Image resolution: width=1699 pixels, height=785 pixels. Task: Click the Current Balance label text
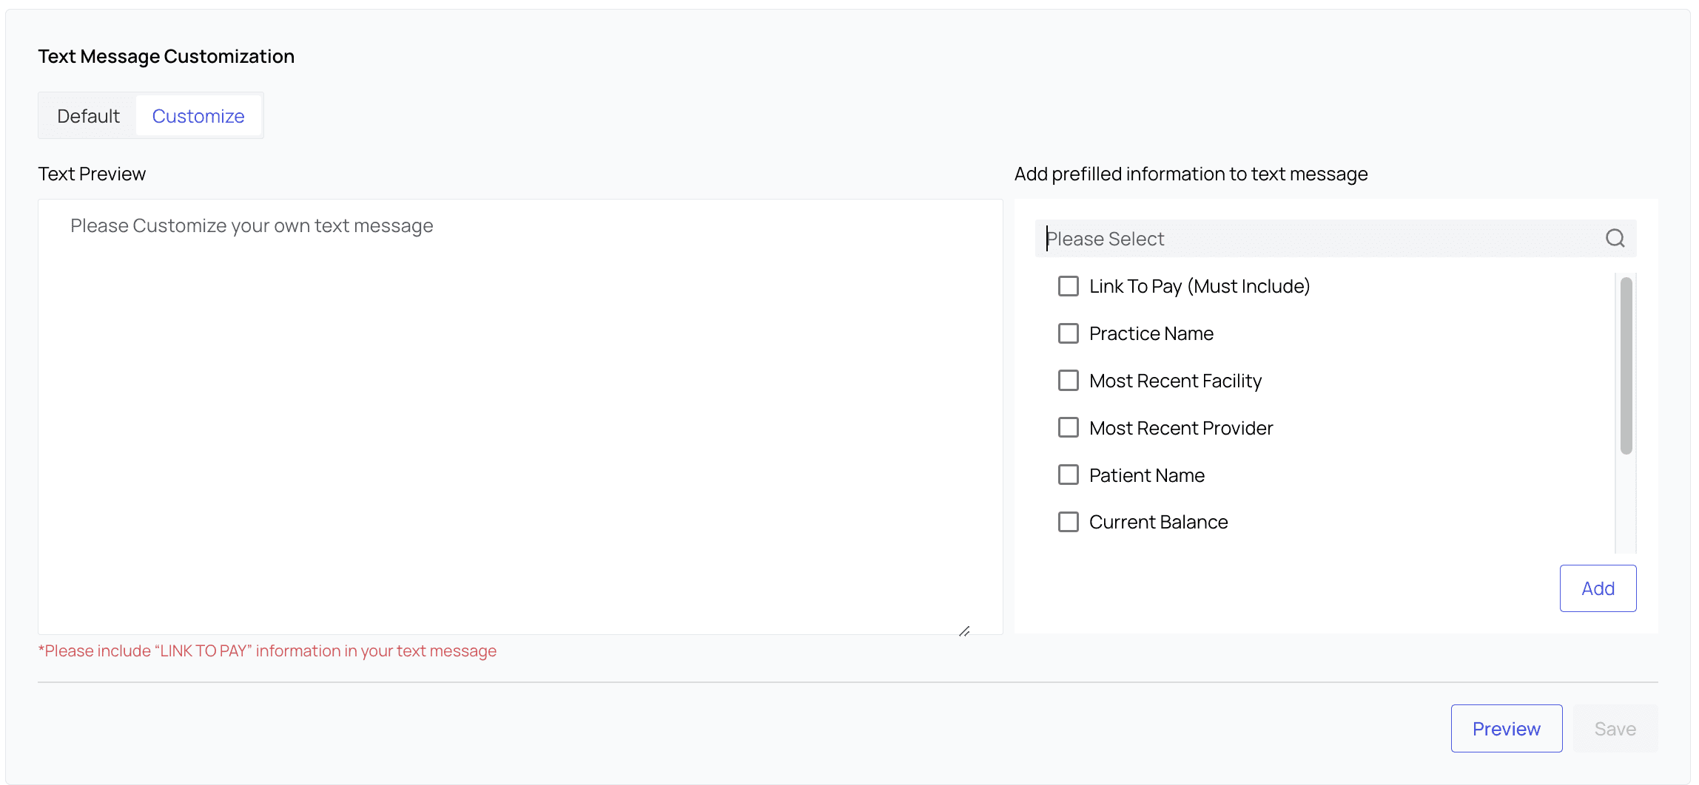pos(1158,522)
